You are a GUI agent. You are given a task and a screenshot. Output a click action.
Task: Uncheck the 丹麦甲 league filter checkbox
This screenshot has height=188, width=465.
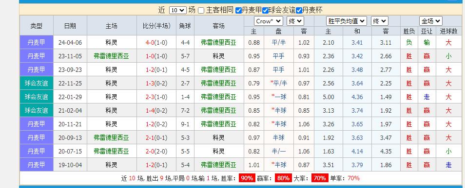point(238,11)
